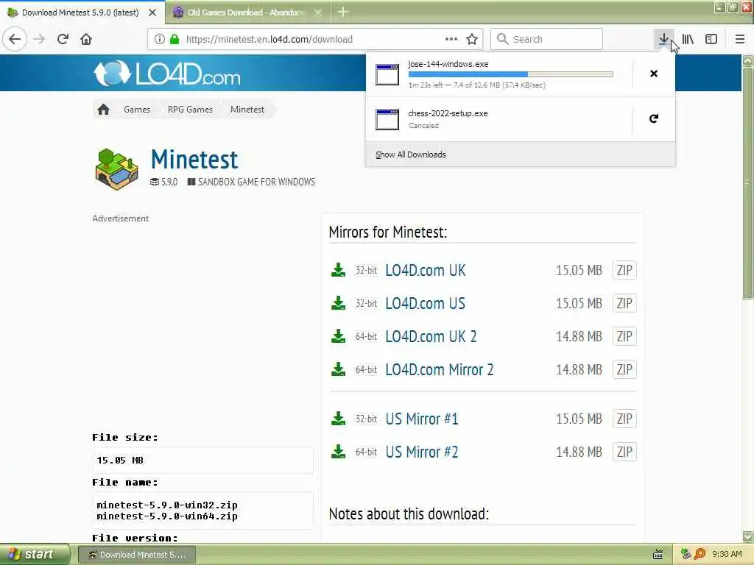
Task: Click ZIP badge for US Mirror #2
Action: pos(624,452)
